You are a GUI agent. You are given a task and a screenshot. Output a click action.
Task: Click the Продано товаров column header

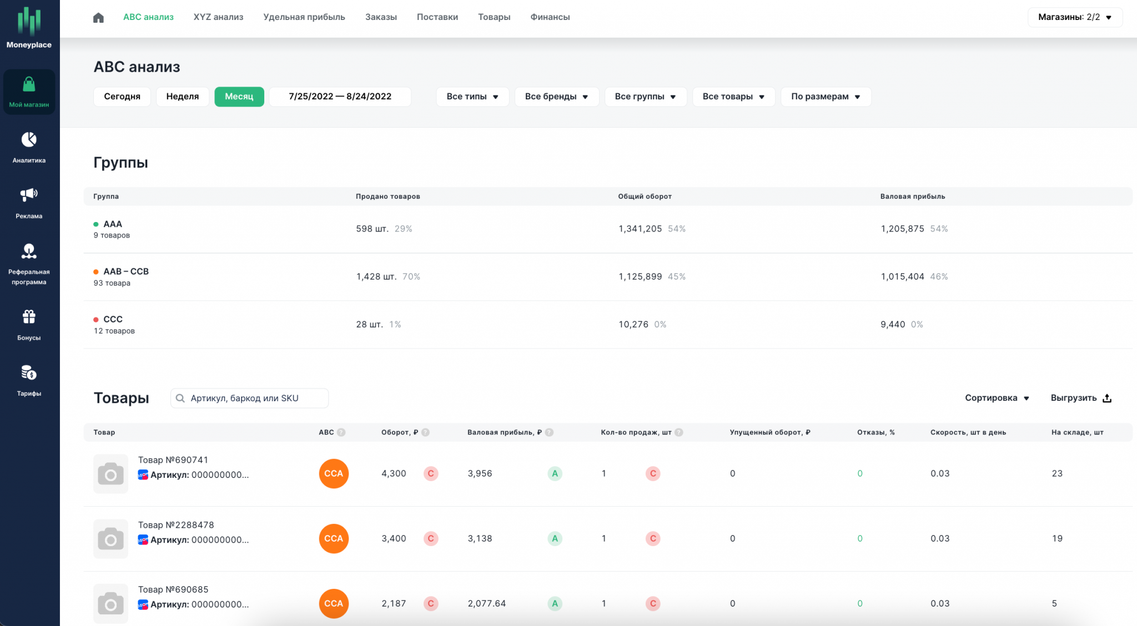click(388, 196)
